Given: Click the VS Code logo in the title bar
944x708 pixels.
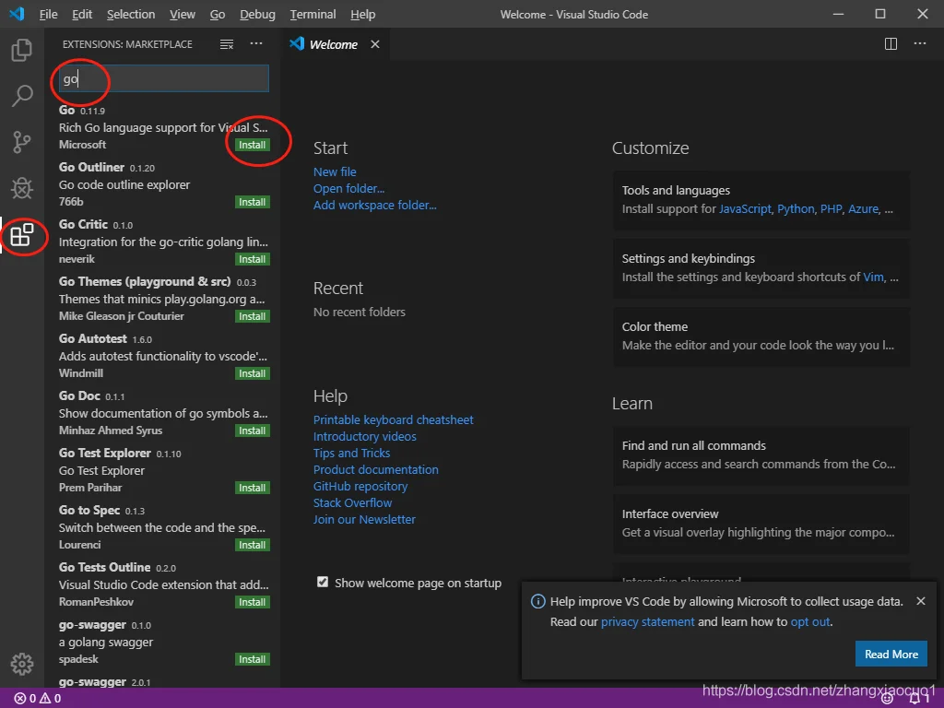Looking at the screenshot, I should pyautogui.click(x=17, y=14).
